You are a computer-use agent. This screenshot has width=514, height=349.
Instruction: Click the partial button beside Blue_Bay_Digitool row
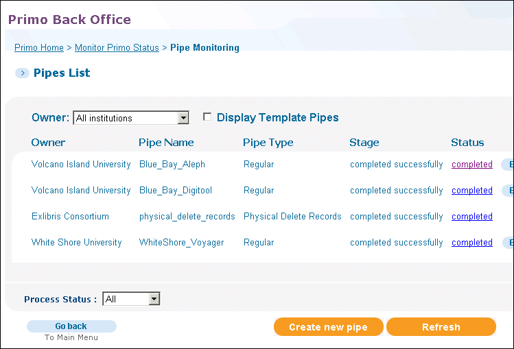click(x=508, y=191)
